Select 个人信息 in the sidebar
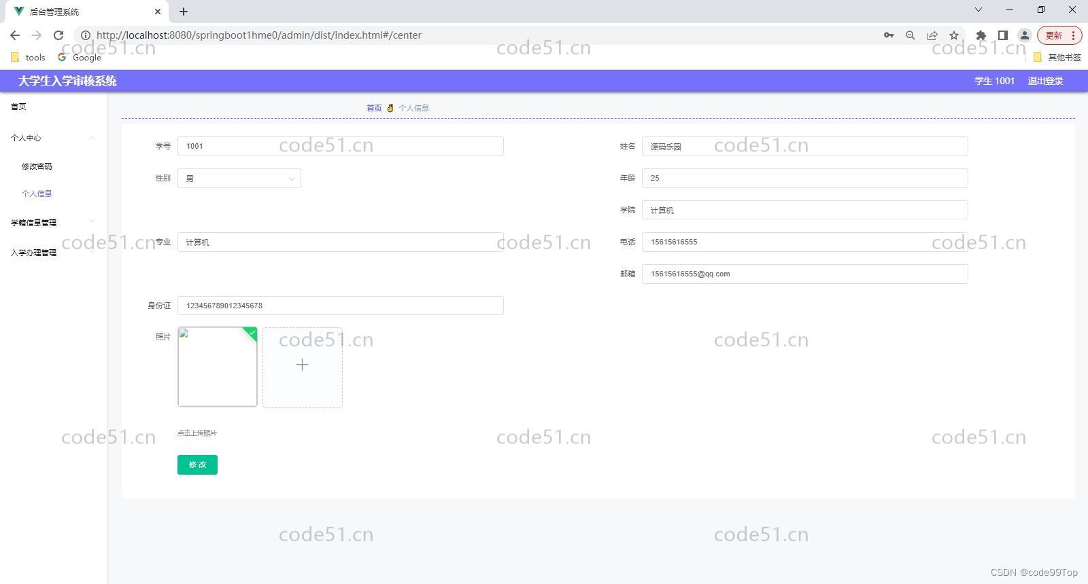This screenshot has height=584, width=1088. point(37,194)
